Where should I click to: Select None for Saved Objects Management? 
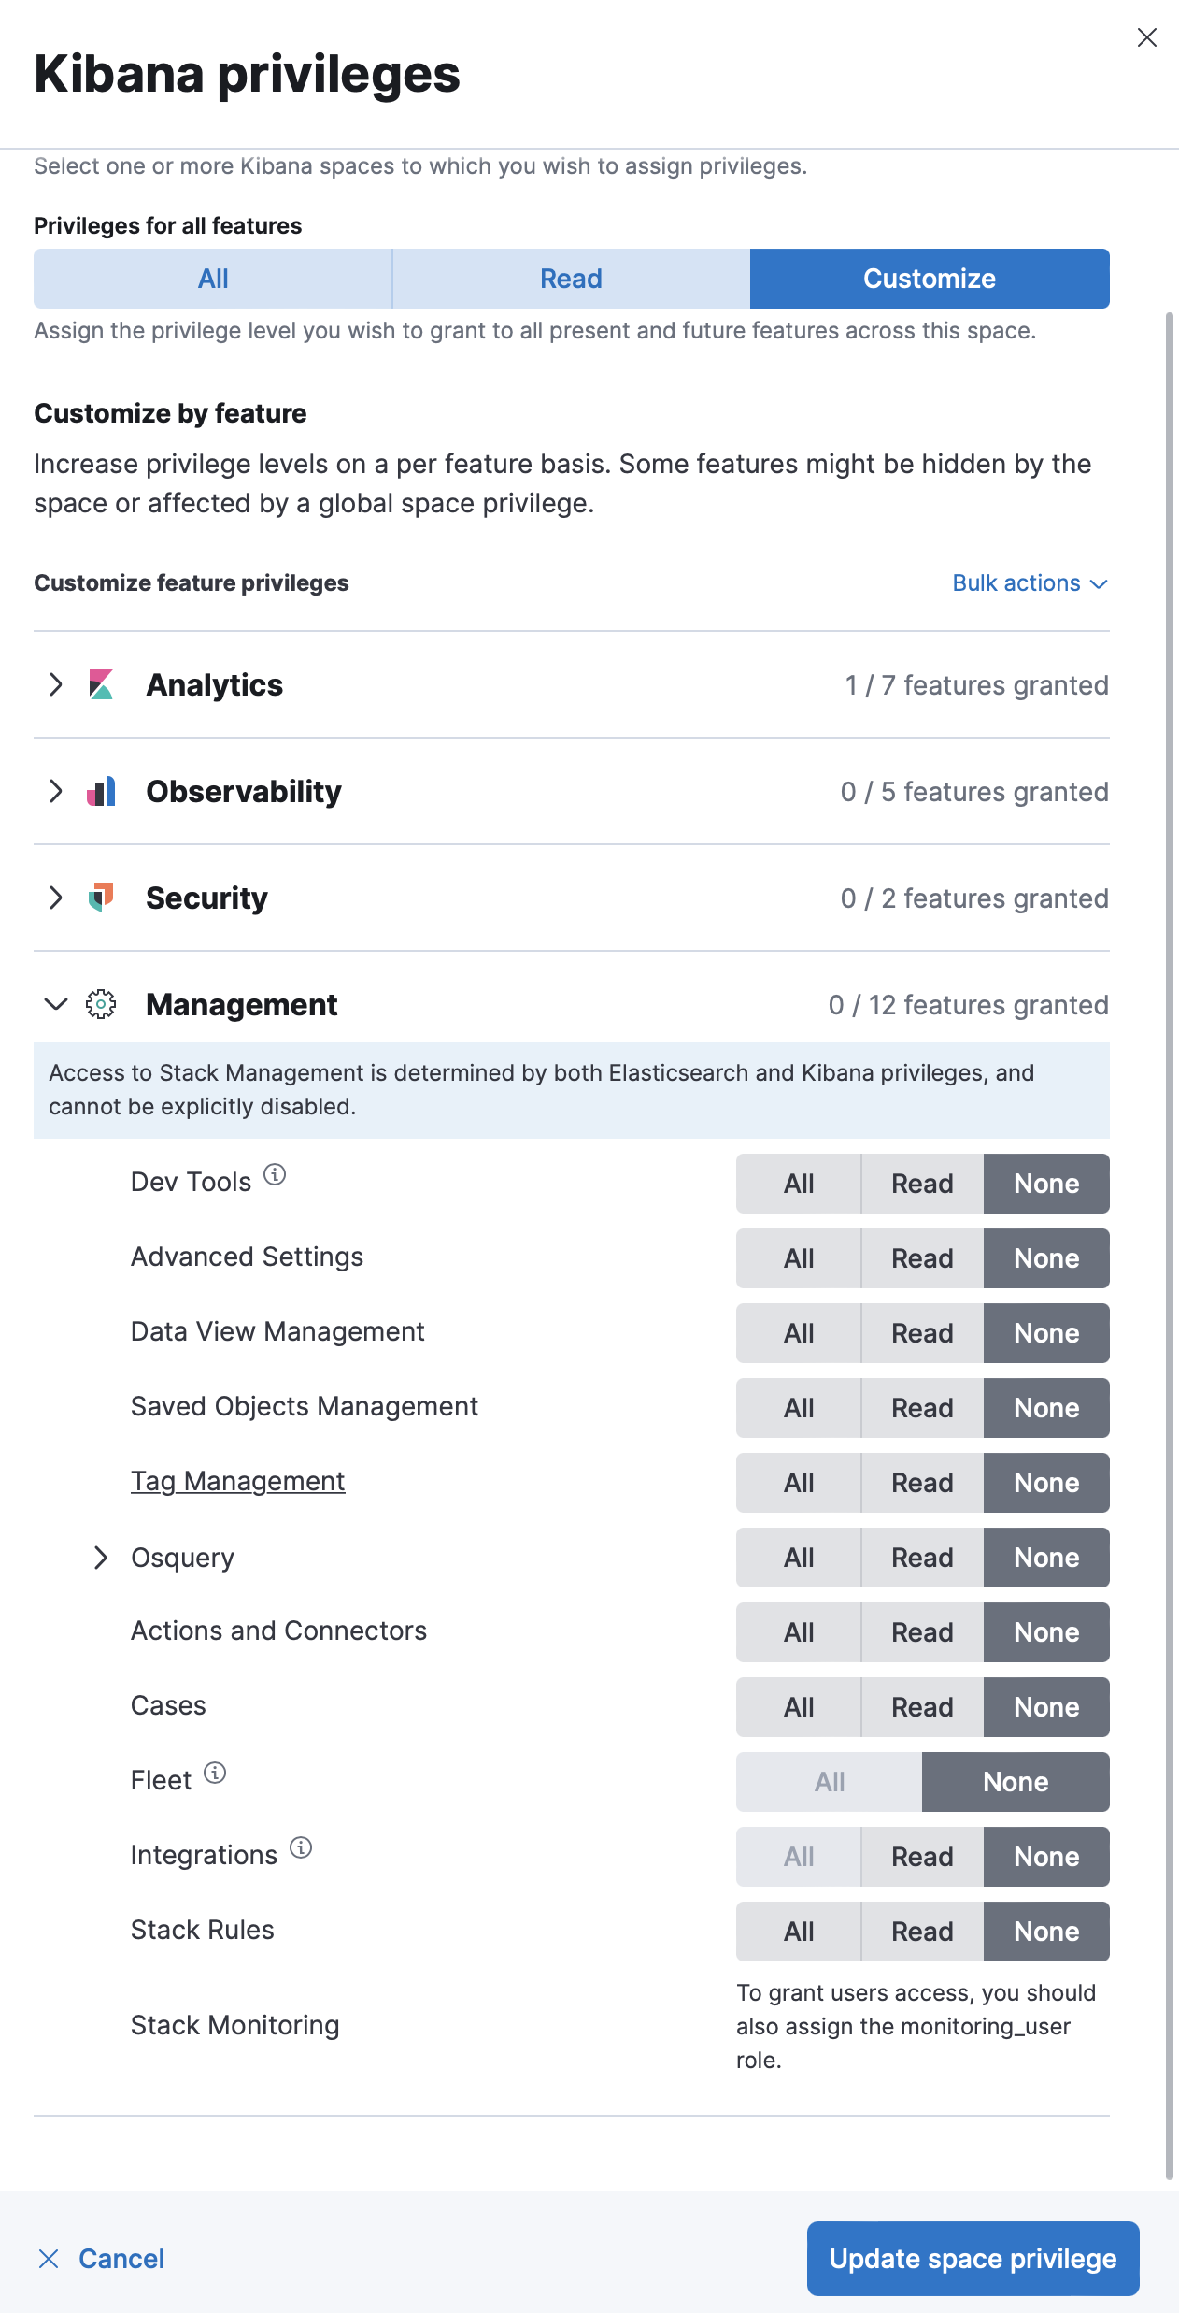point(1046,1407)
